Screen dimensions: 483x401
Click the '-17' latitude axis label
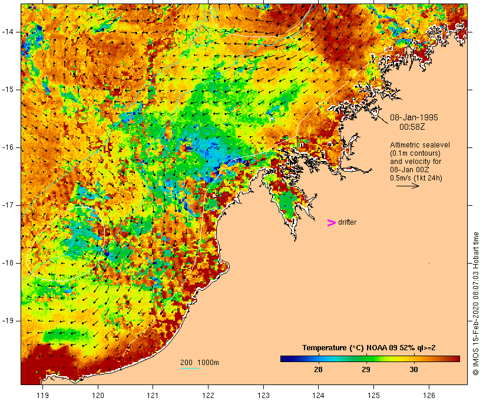click(7, 205)
